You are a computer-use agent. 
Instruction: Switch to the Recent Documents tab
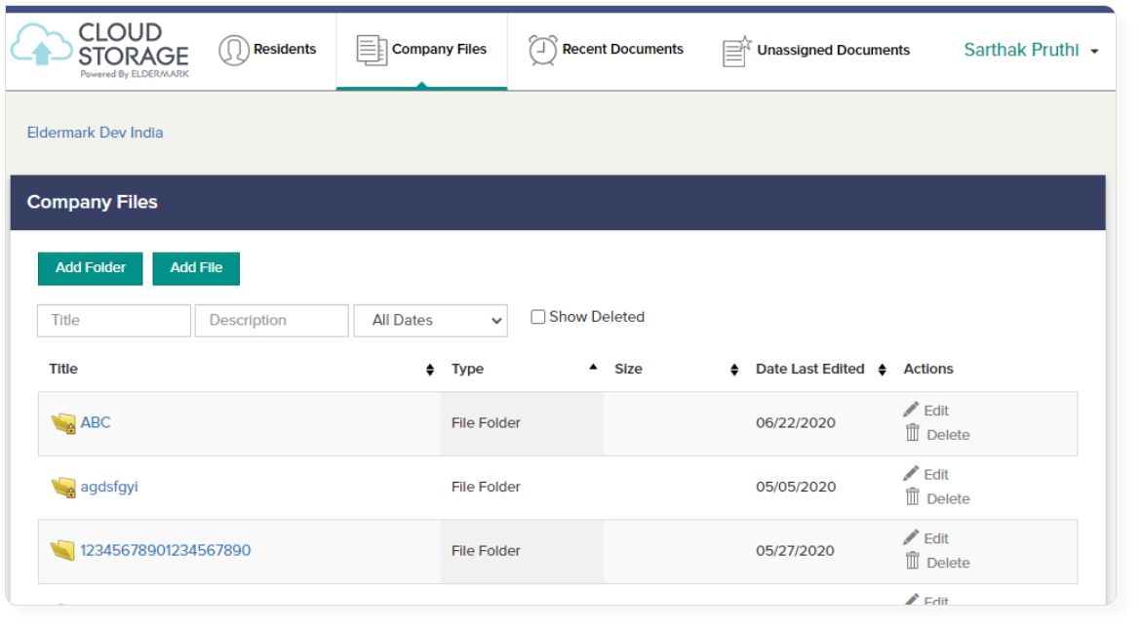click(606, 50)
